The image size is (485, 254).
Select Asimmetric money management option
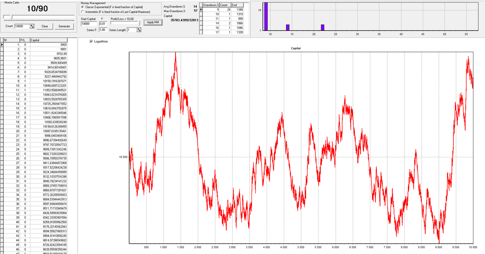click(115, 12)
